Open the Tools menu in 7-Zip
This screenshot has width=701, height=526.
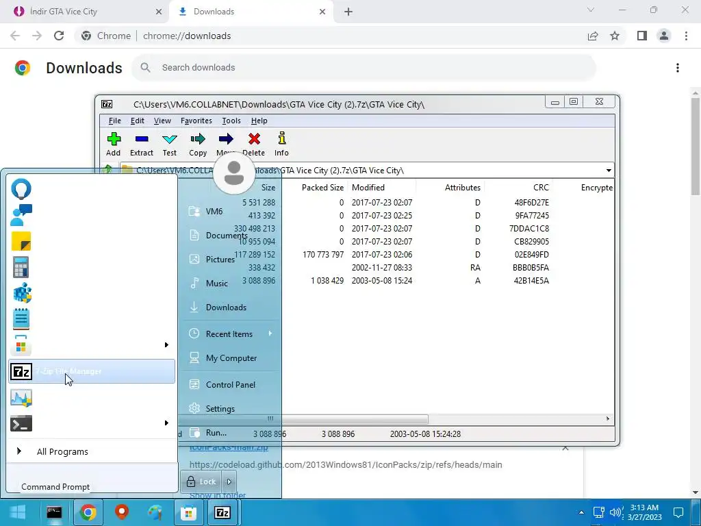pyautogui.click(x=231, y=121)
